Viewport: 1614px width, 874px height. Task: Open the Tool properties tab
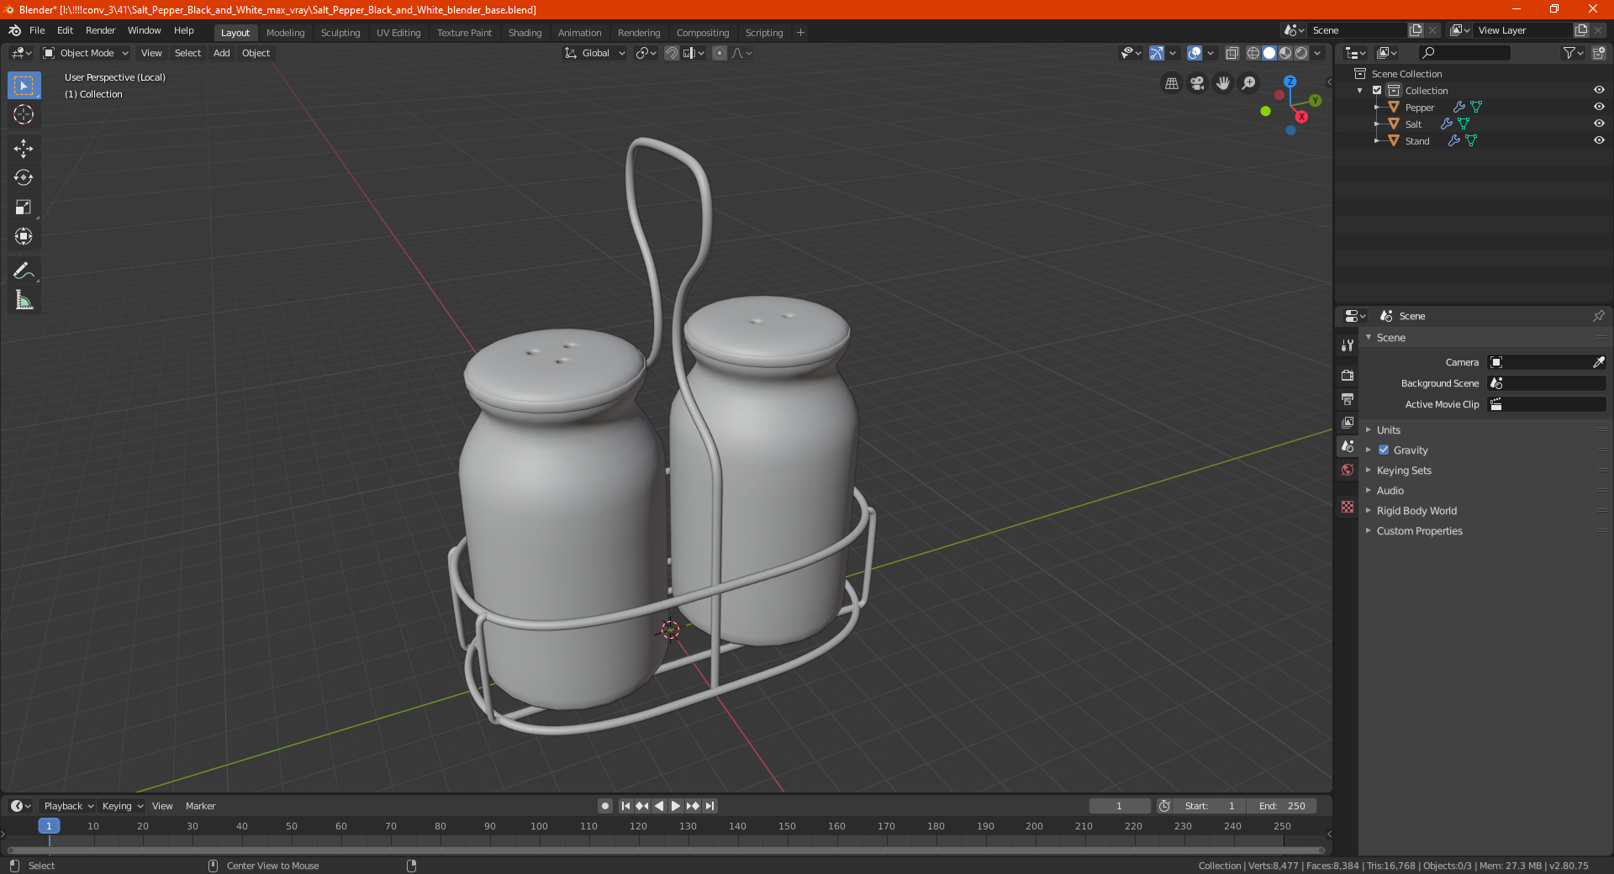point(1348,345)
